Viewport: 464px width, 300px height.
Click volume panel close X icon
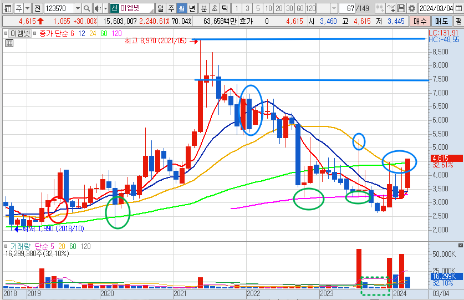(x=461, y=246)
